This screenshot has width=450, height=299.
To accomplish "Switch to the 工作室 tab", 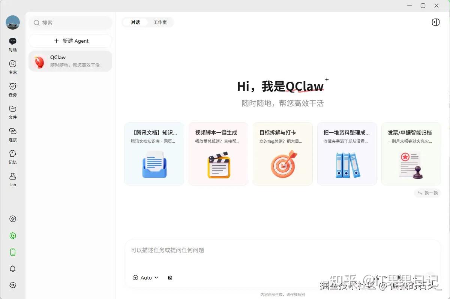I will tap(160, 22).
